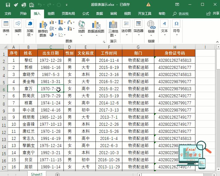This screenshot has height=176, width=220.
Task: Select the Sheet1 worksheet tab
Action: point(36,174)
